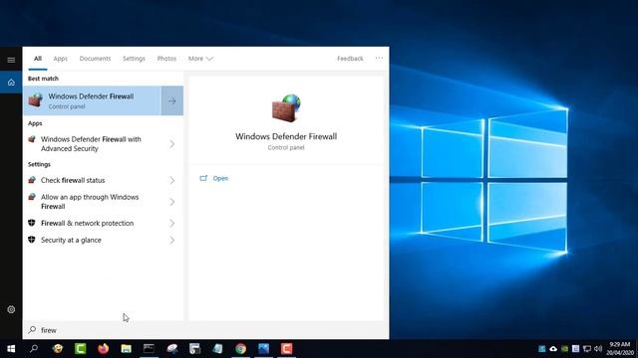
Task: Expand chevron for Allow an app through Windows Firewall
Action: [172, 202]
